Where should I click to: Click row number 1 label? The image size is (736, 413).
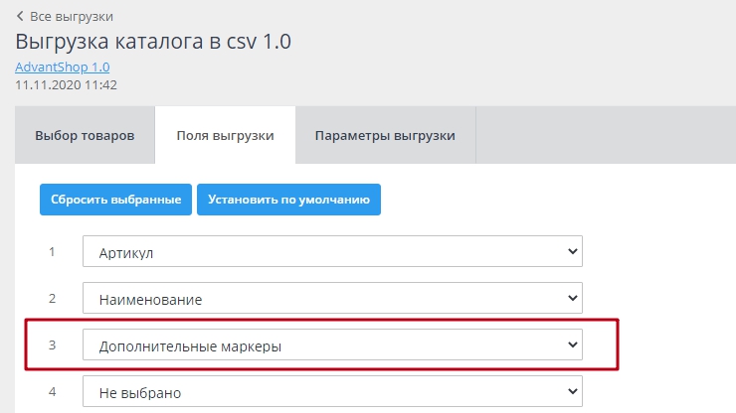52,251
